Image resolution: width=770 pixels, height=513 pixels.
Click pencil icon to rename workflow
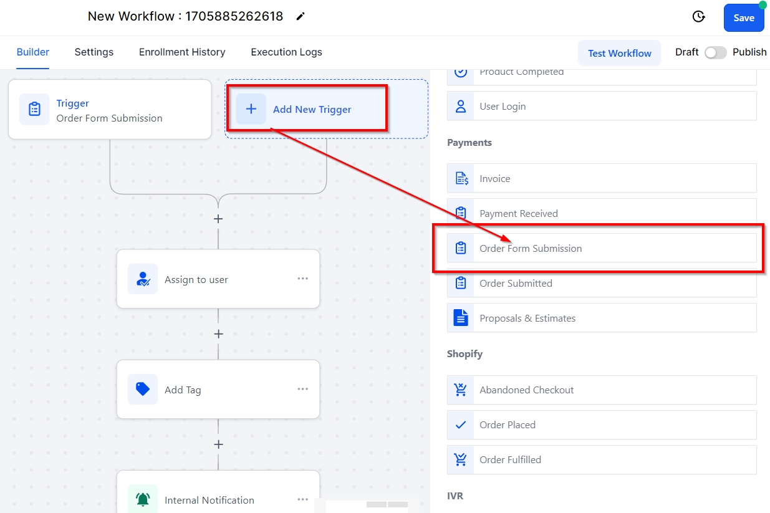pos(301,17)
